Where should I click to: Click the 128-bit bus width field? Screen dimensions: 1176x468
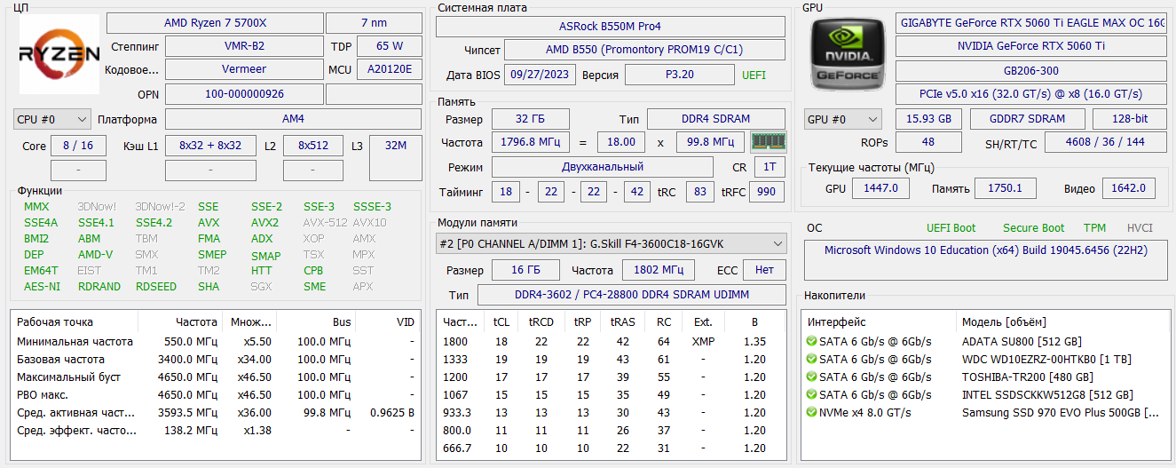1130,119
